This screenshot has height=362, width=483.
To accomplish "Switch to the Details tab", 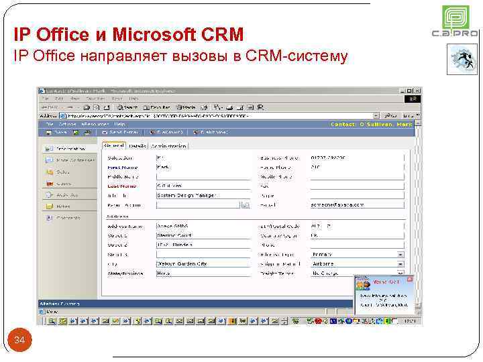I will [138, 146].
